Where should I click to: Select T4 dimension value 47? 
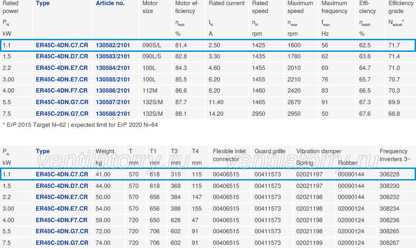coord(195,220)
